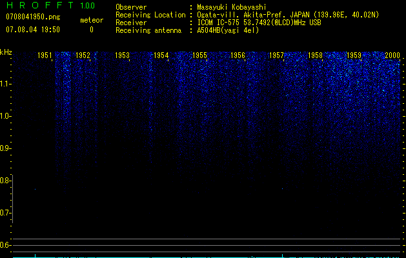Click the A504HB(yagi 4el) antenna text
This screenshot has width=406, height=258.
coord(228,30)
